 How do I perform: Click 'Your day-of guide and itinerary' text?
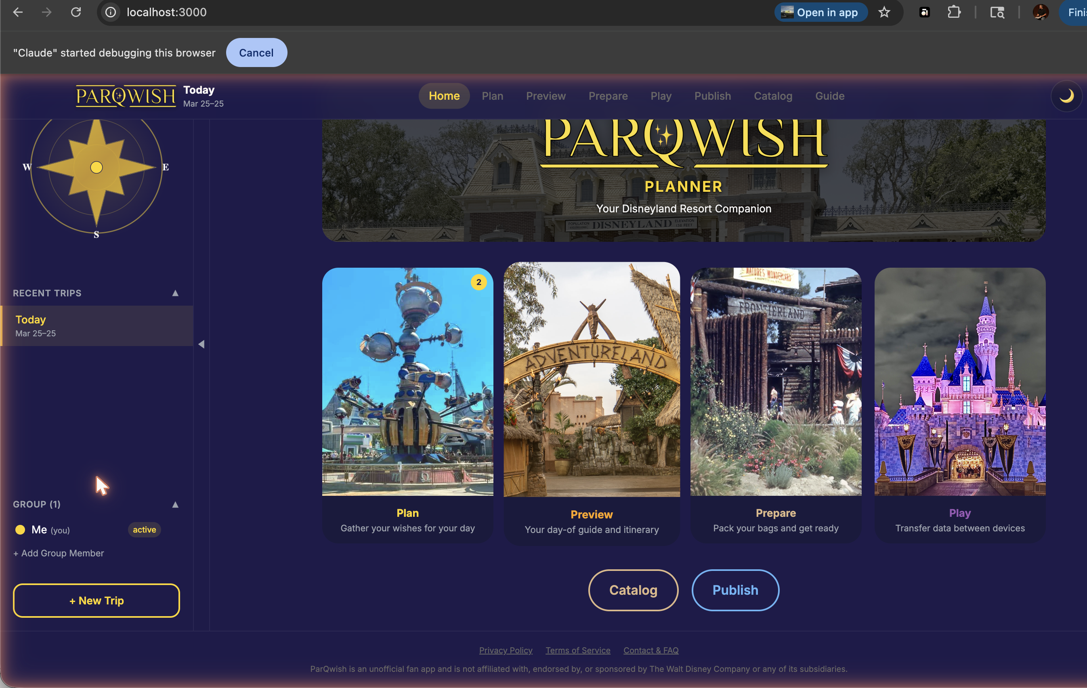(592, 530)
